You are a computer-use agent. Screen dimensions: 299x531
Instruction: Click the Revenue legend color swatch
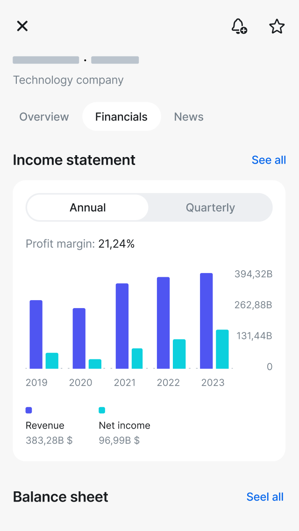[29, 410]
